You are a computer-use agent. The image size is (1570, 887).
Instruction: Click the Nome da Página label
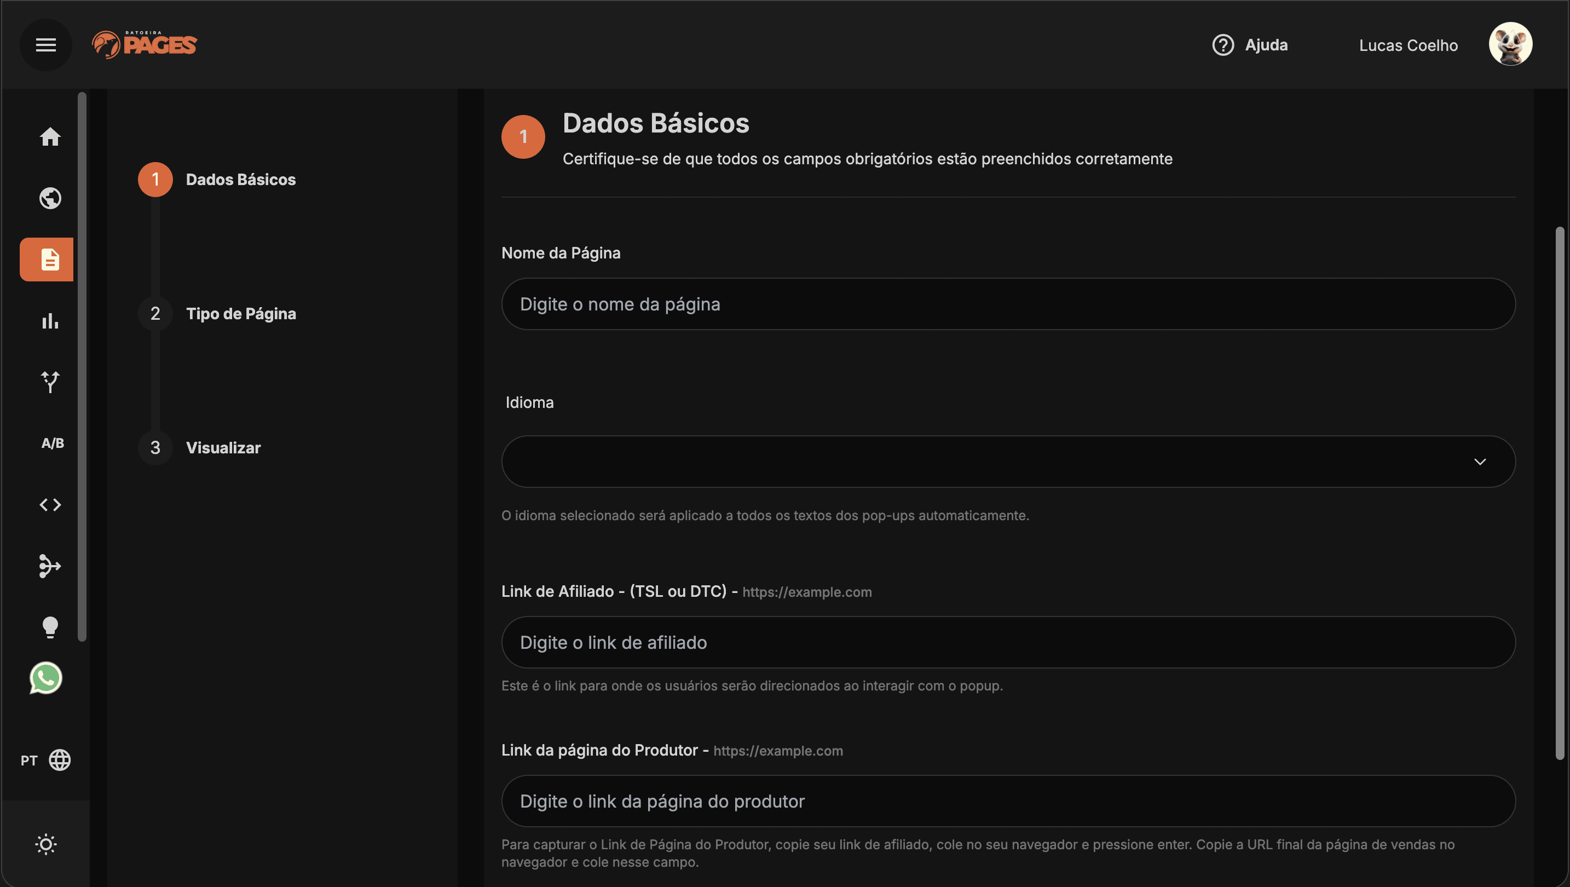(561, 253)
